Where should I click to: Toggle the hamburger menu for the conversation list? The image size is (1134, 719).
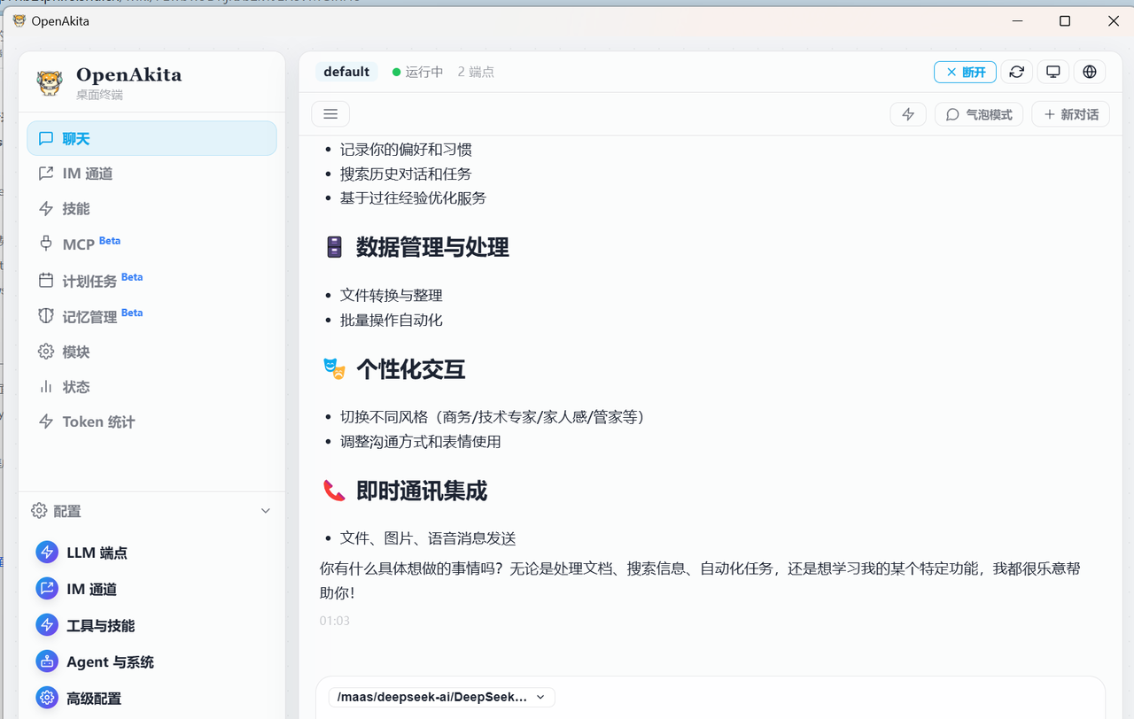330,114
